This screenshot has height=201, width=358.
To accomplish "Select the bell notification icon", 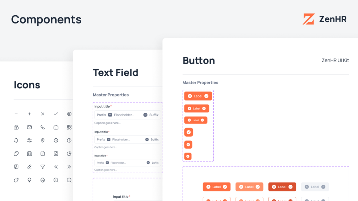I will pyautogui.click(x=16, y=141).
